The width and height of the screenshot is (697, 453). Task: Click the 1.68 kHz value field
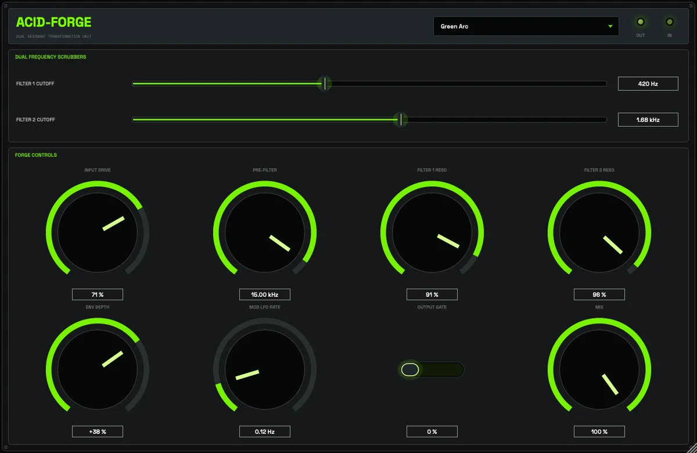tap(648, 120)
